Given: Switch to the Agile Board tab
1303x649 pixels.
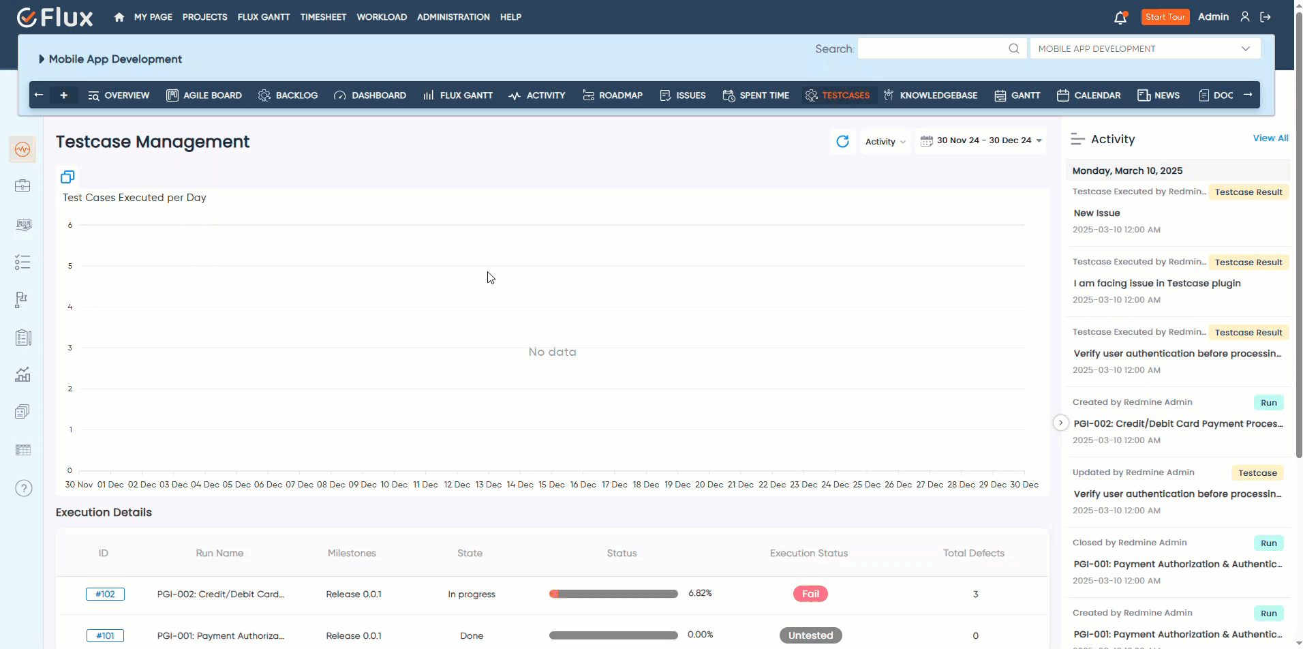Looking at the screenshot, I should pyautogui.click(x=204, y=95).
